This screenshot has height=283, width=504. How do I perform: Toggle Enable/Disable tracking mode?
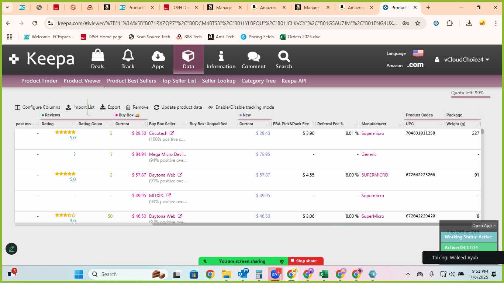pos(241,107)
